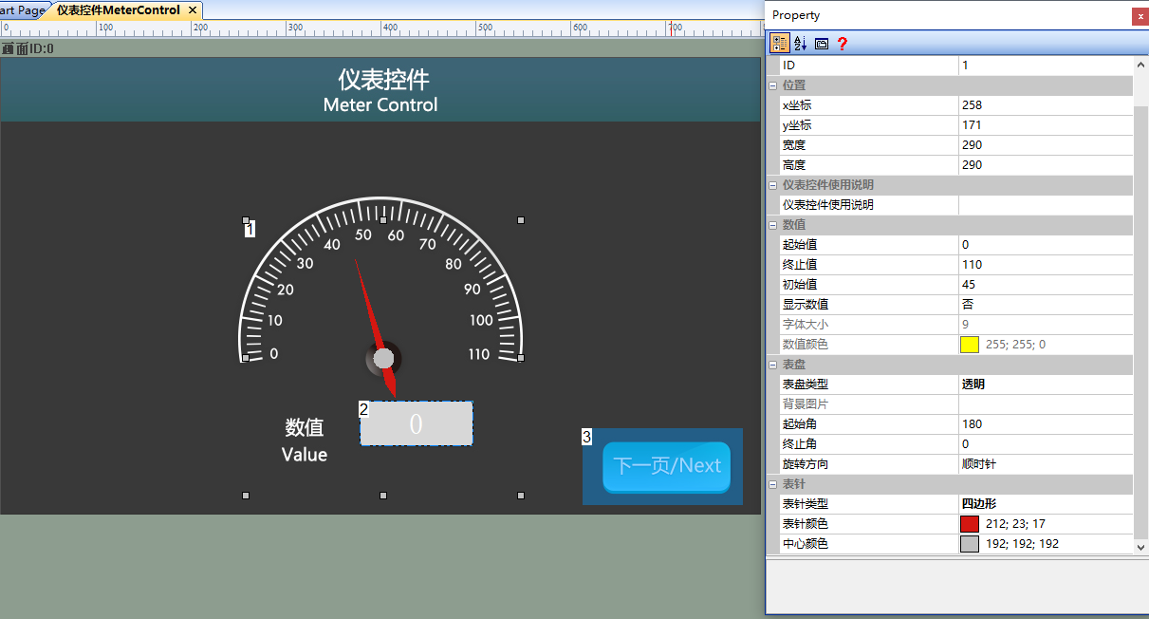Screen dimensions: 1149x619
Task: Collapse the 位置 property group
Action: coord(772,85)
